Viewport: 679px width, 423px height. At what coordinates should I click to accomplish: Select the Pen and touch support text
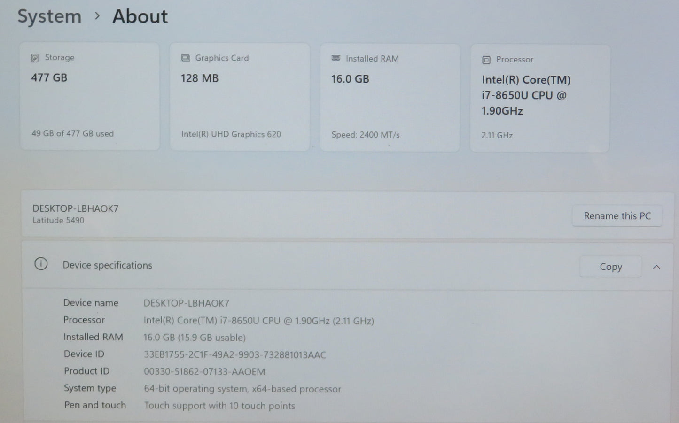(219, 406)
